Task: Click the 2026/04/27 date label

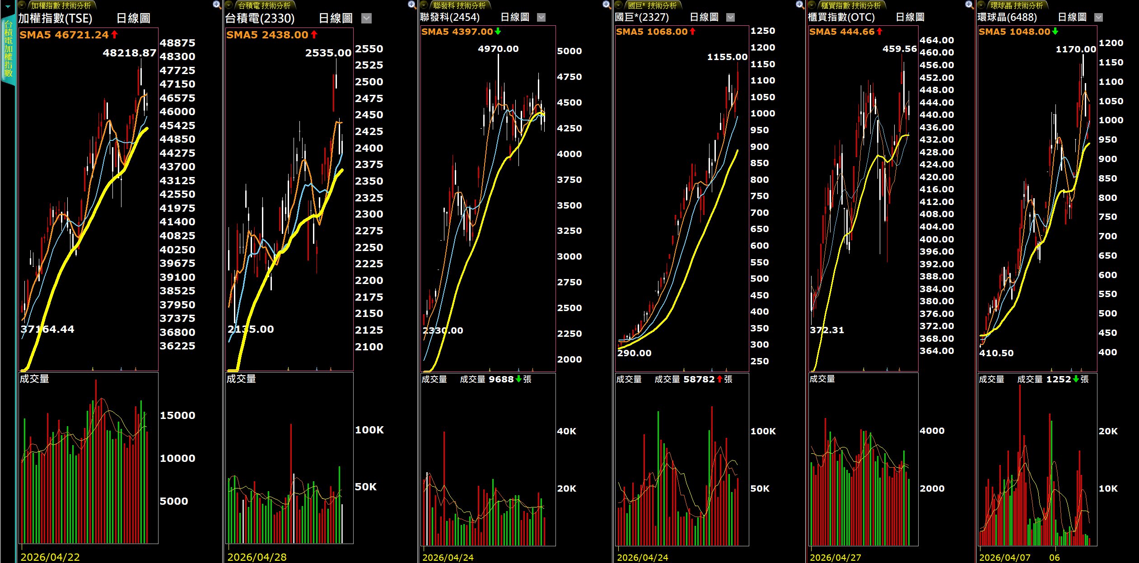Action: coord(836,558)
